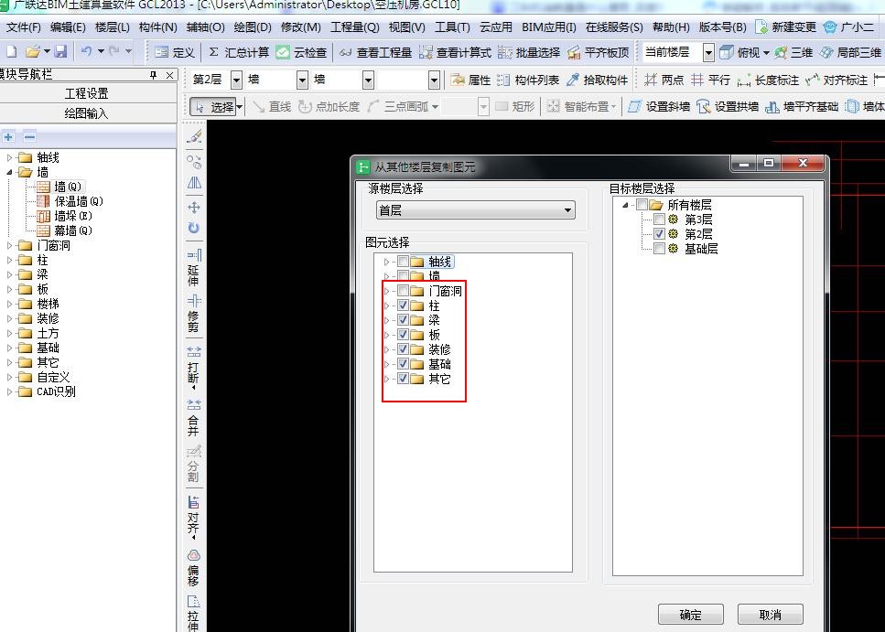Expand the 柱 node in navigation tree
Viewport: 885px width, 632px height.
click(x=9, y=260)
